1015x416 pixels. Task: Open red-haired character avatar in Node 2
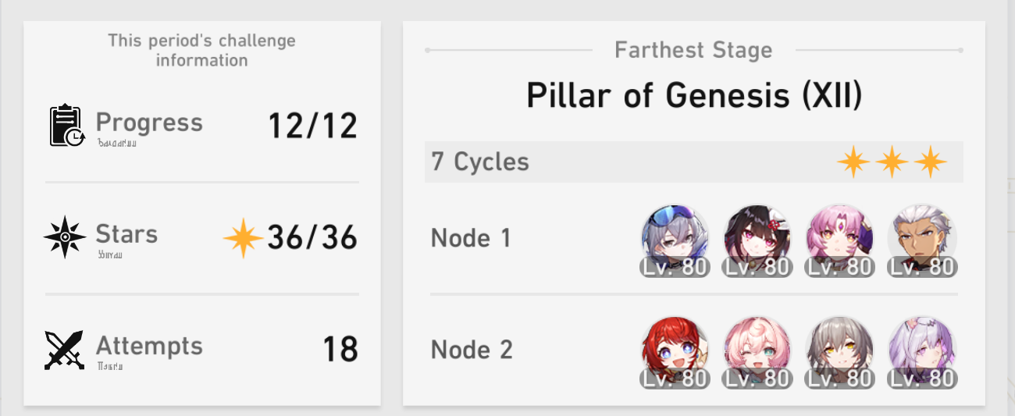click(675, 351)
